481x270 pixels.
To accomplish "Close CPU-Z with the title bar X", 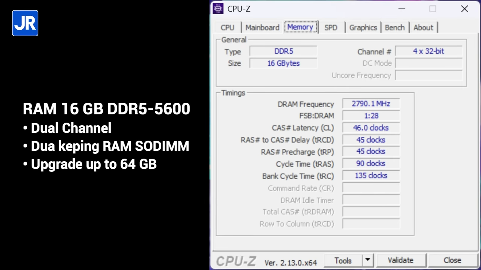I will (464, 9).
